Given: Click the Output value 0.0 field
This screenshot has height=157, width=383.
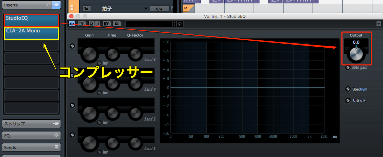Looking at the screenshot, I should (x=356, y=42).
